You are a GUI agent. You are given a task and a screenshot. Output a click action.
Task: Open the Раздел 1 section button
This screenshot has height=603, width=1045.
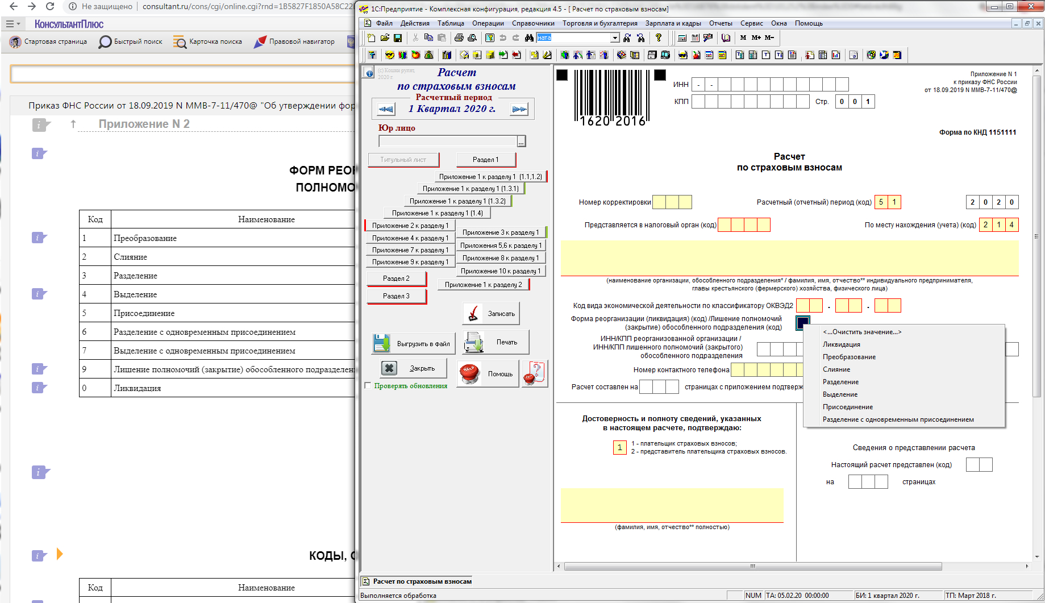click(485, 160)
